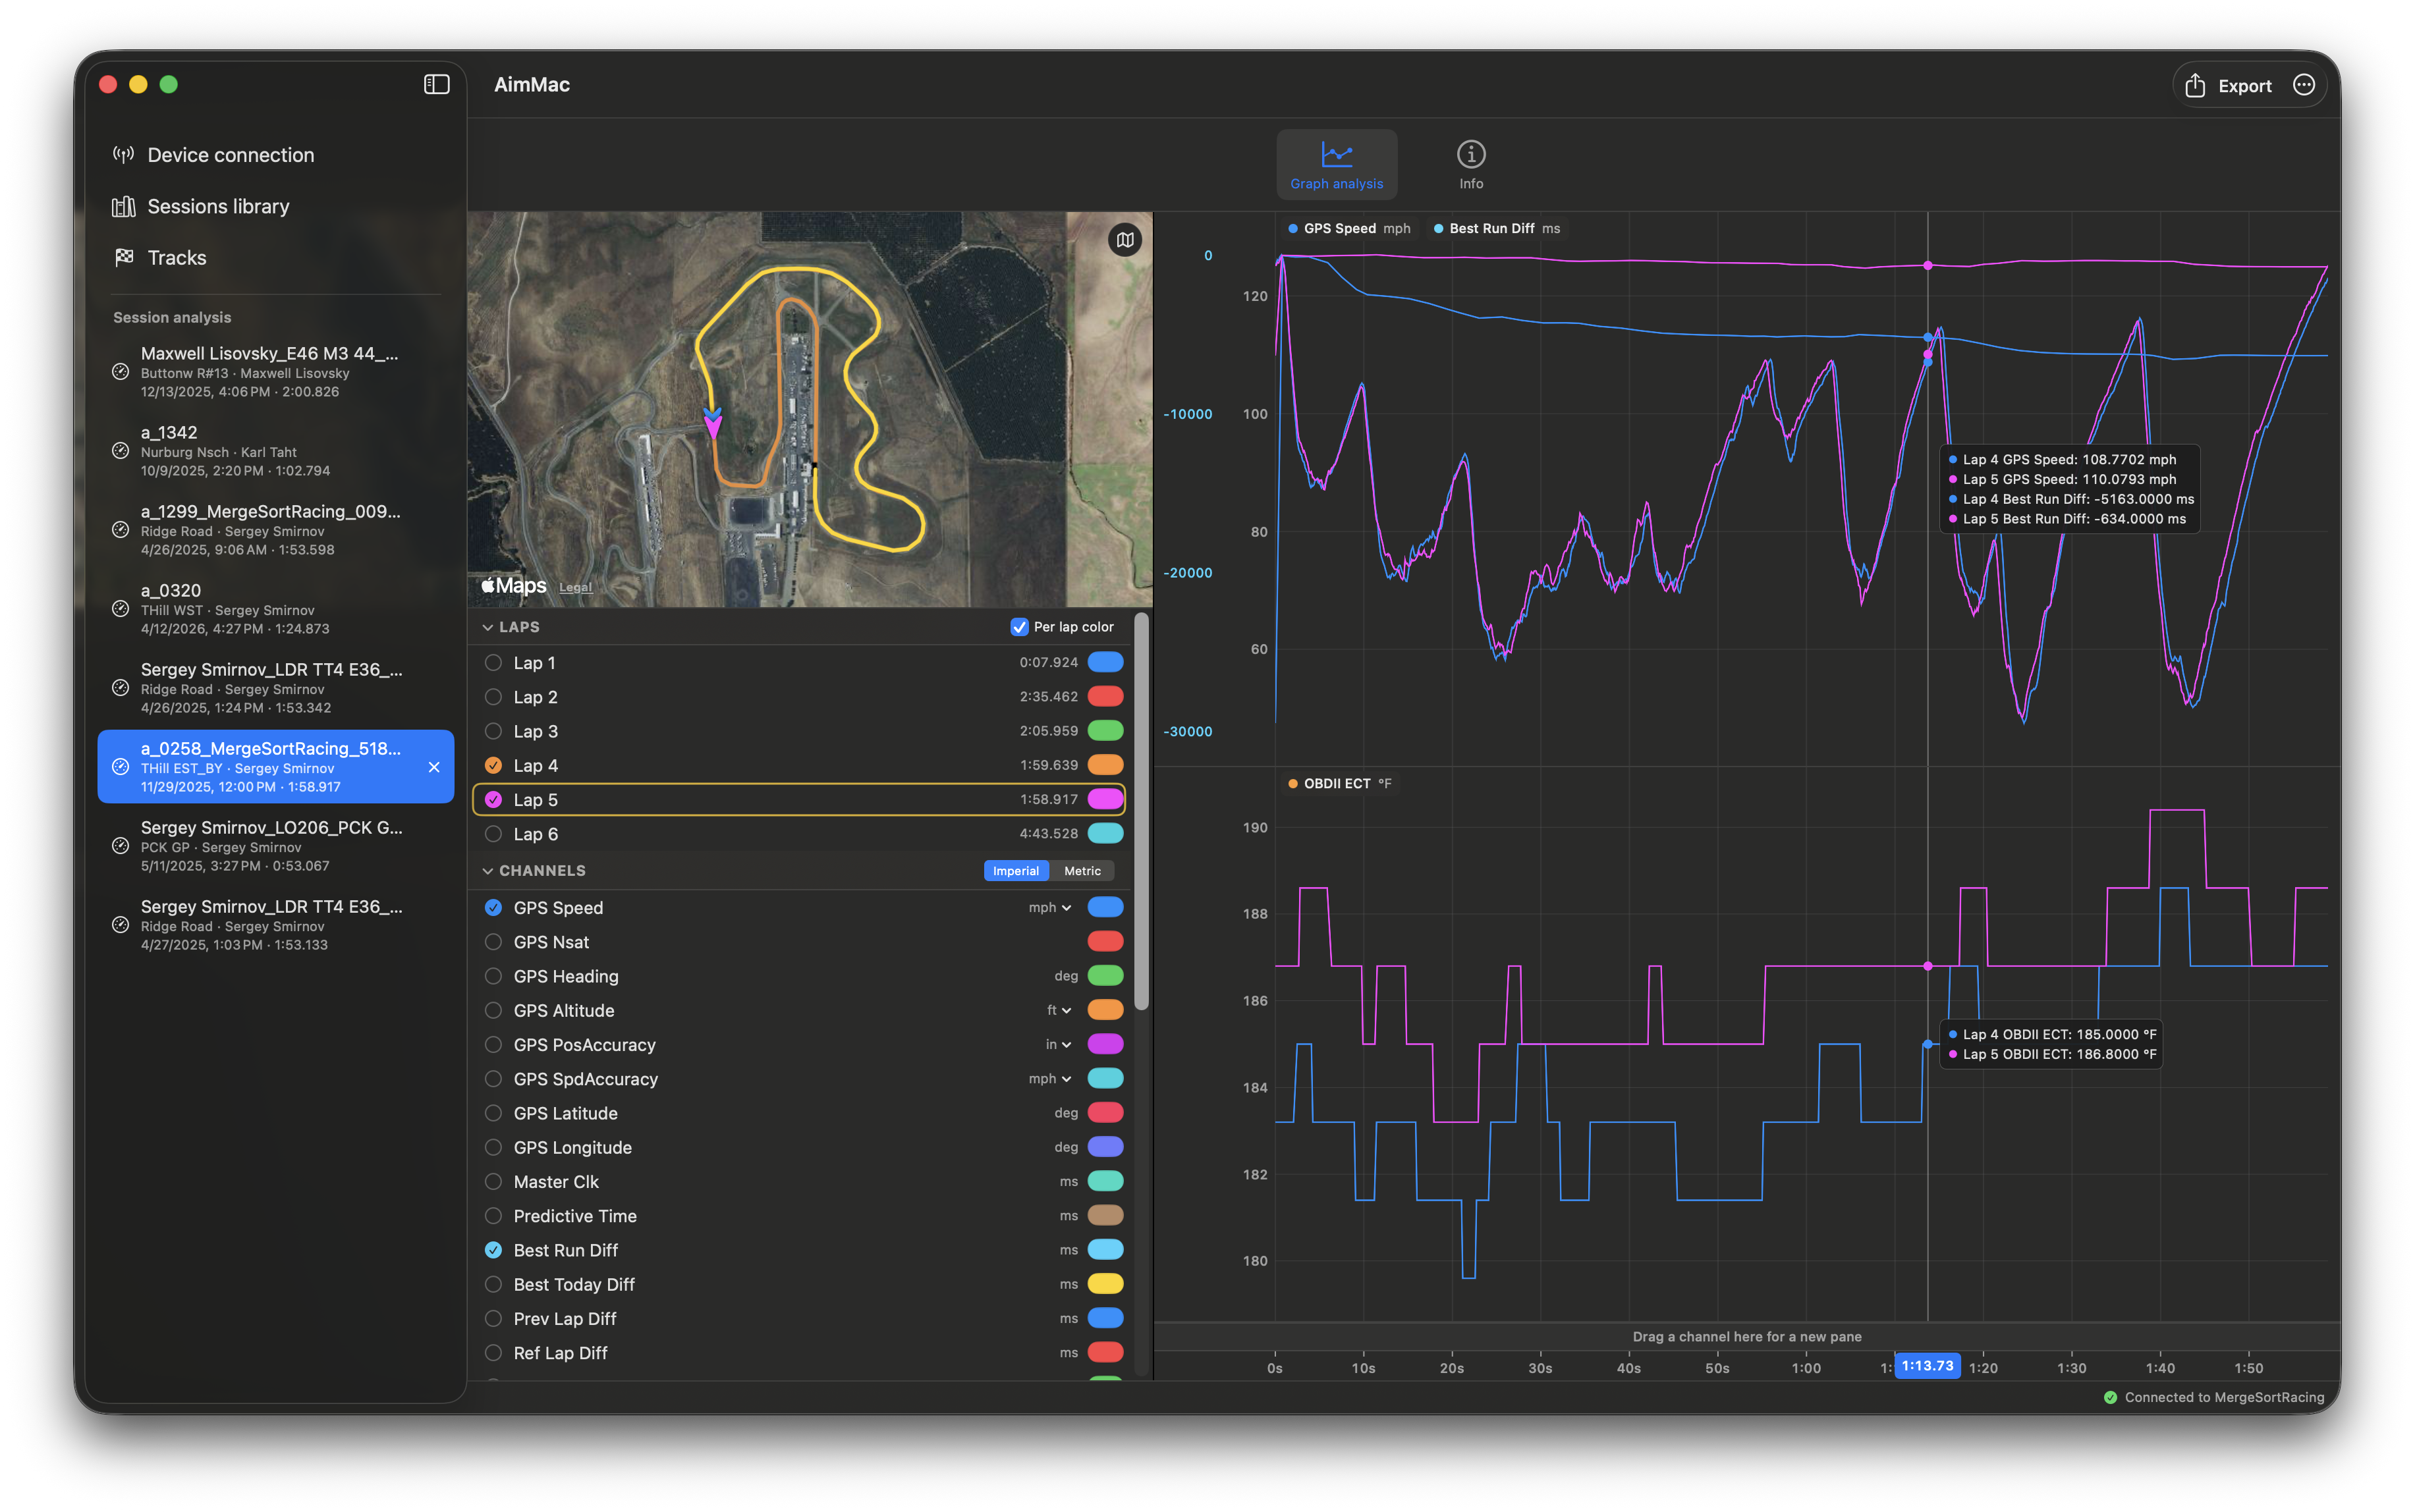Click the timer icon beside a_1299_MergeSortRacing session
The image size is (2415, 1512).
point(120,530)
